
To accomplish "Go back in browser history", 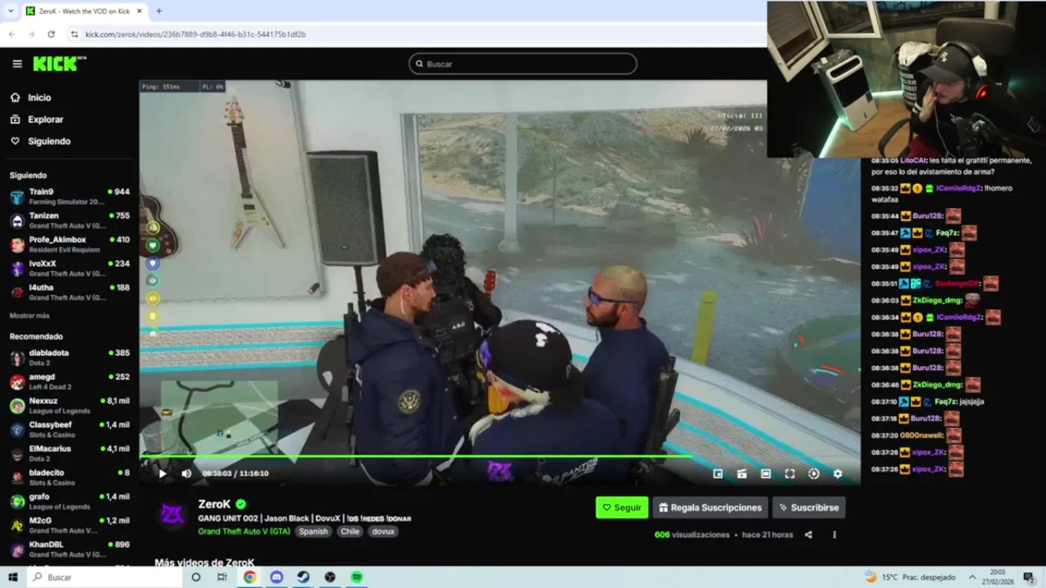I will pyautogui.click(x=11, y=34).
